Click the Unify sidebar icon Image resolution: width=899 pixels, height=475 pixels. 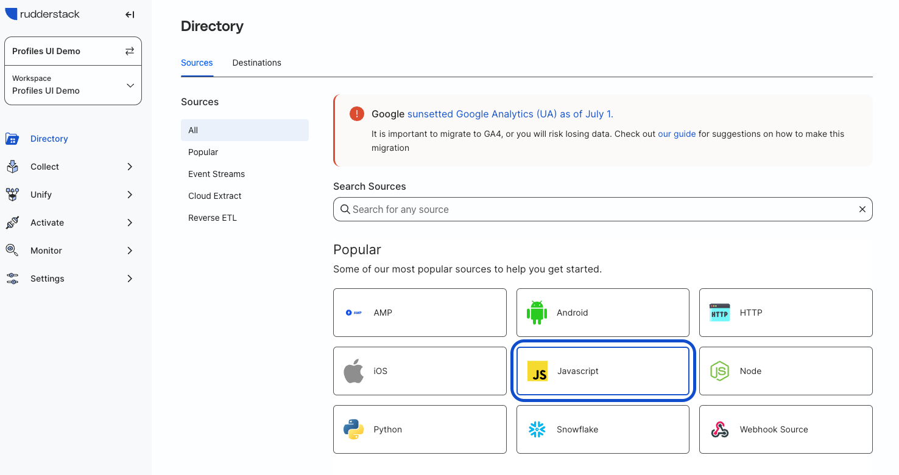(12, 195)
